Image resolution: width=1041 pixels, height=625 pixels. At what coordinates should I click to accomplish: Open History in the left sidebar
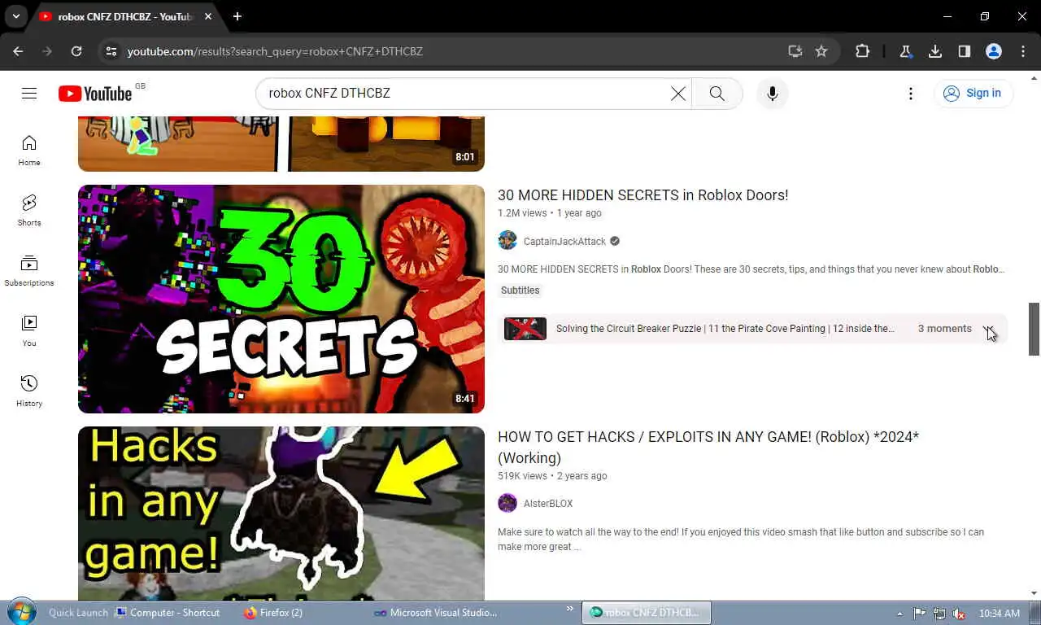coord(29,391)
